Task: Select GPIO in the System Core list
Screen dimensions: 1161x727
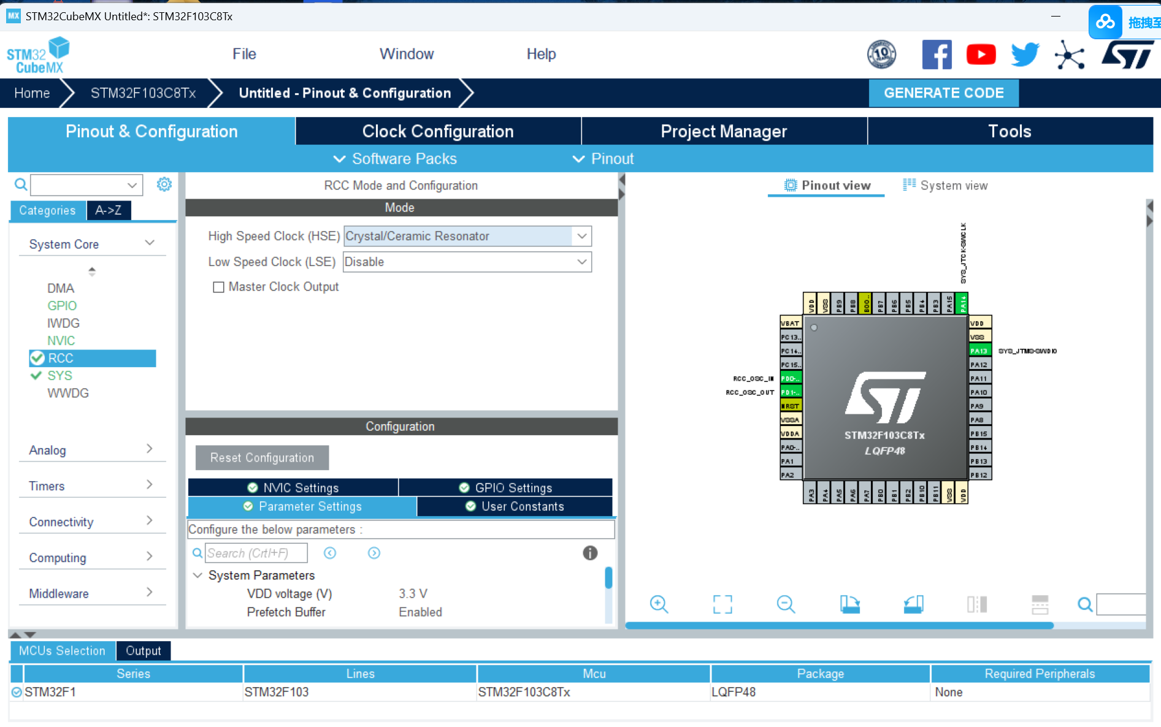Action: 62,305
